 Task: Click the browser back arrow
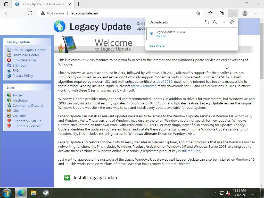[x=7, y=13]
